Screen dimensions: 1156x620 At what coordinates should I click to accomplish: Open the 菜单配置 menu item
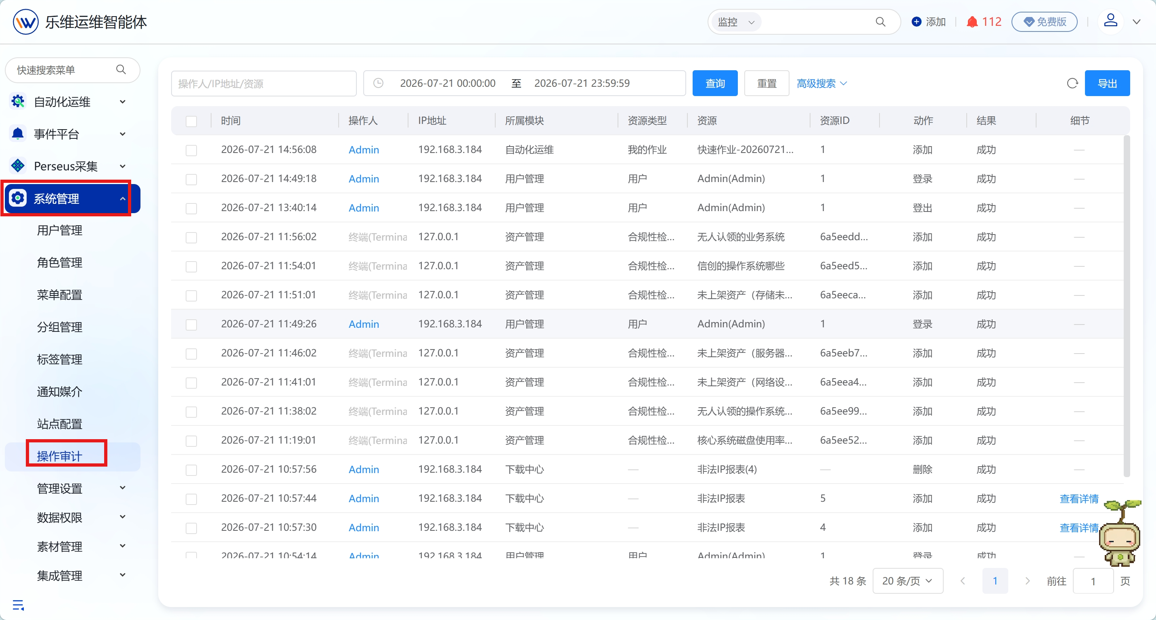tap(60, 295)
